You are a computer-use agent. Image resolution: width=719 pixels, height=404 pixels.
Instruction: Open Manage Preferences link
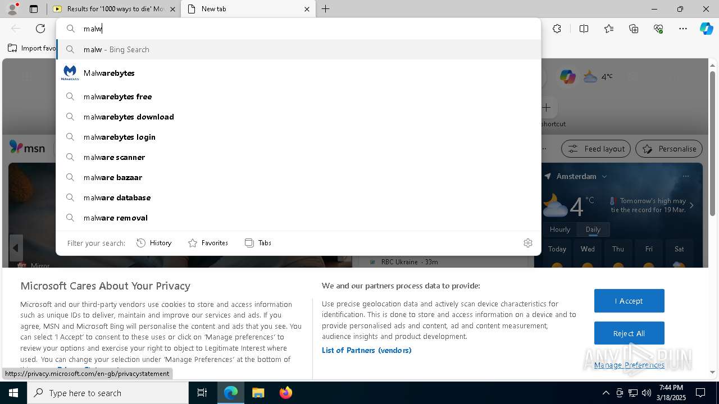click(629, 365)
